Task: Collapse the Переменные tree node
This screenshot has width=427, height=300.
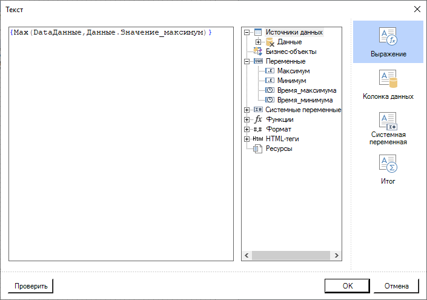Action: [x=247, y=61]
